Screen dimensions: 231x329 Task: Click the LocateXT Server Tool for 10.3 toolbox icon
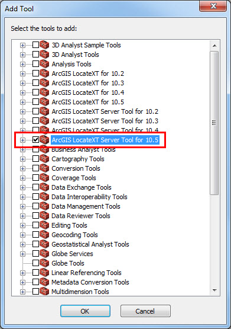click(x=44, y=121)
